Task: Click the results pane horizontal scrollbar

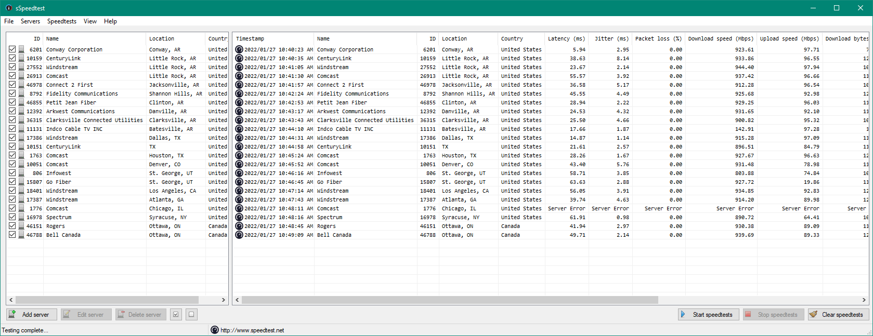Action: click(450, 300)
